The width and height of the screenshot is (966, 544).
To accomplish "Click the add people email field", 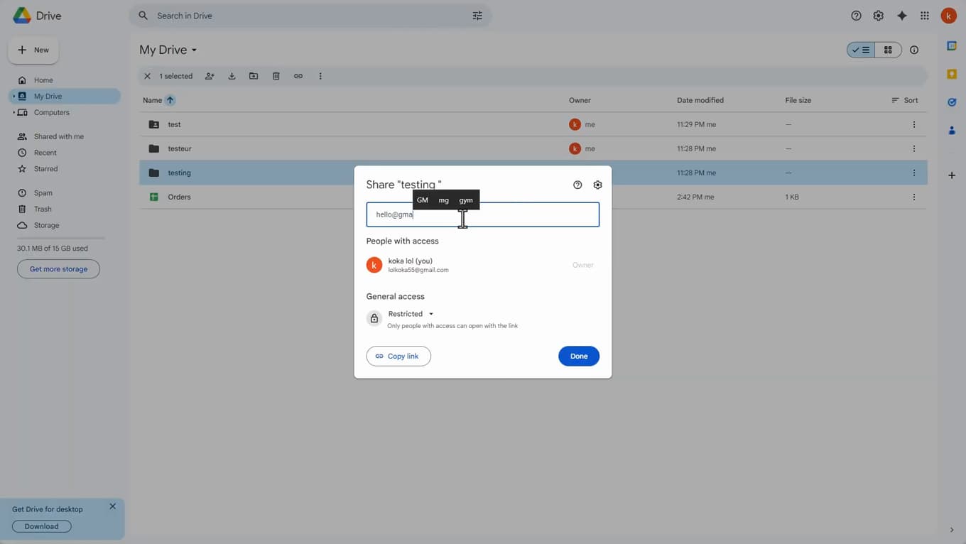I will (x=483, y=214).
